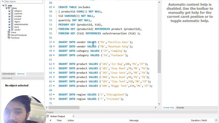
Task: Click the Action Output copy icon
Action: tap(47, 116)
